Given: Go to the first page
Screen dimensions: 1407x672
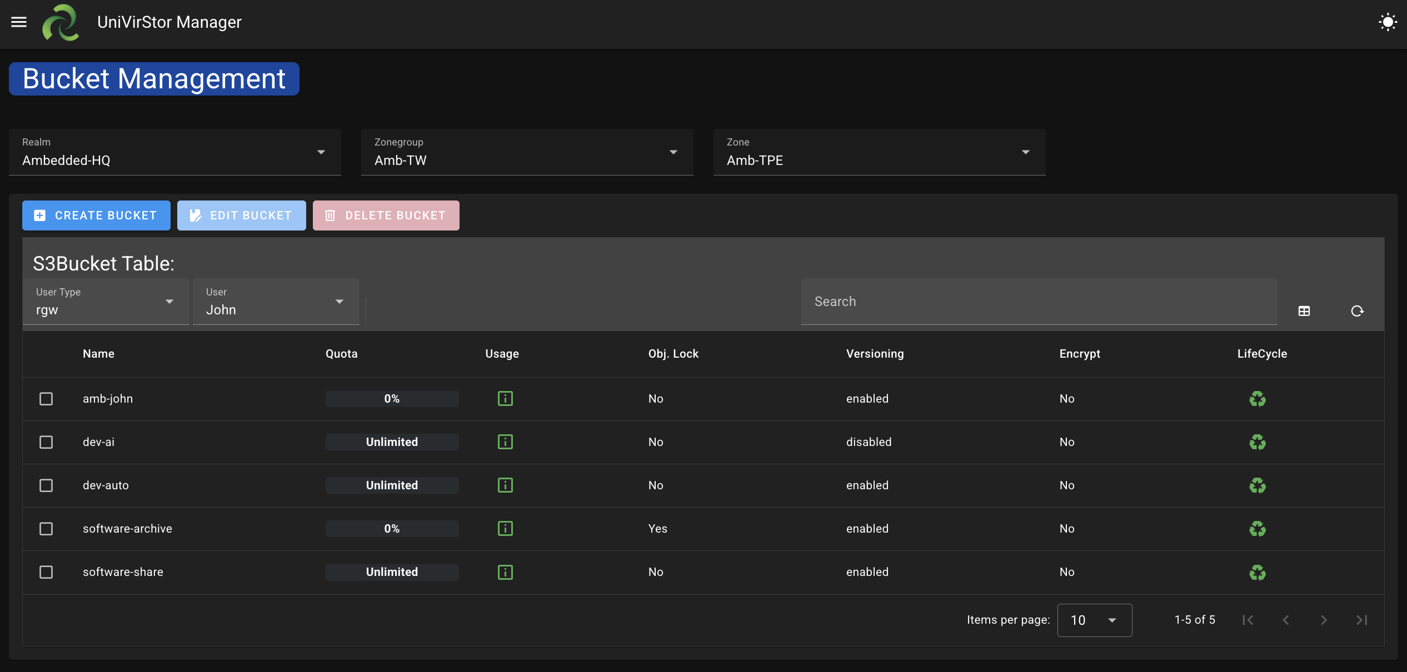Looking at the screenshot, I should click(1248, 620).
